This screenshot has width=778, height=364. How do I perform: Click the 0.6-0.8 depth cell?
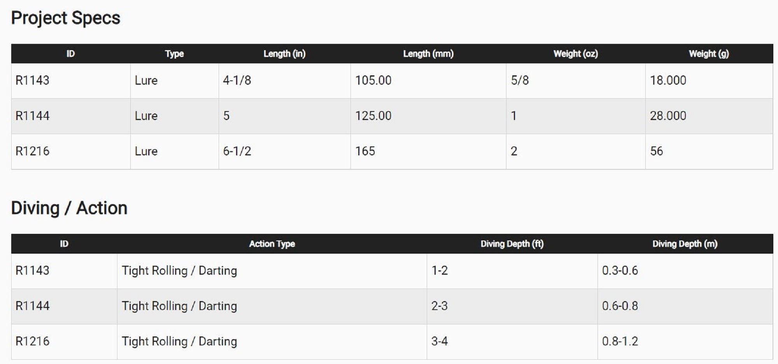620,306
